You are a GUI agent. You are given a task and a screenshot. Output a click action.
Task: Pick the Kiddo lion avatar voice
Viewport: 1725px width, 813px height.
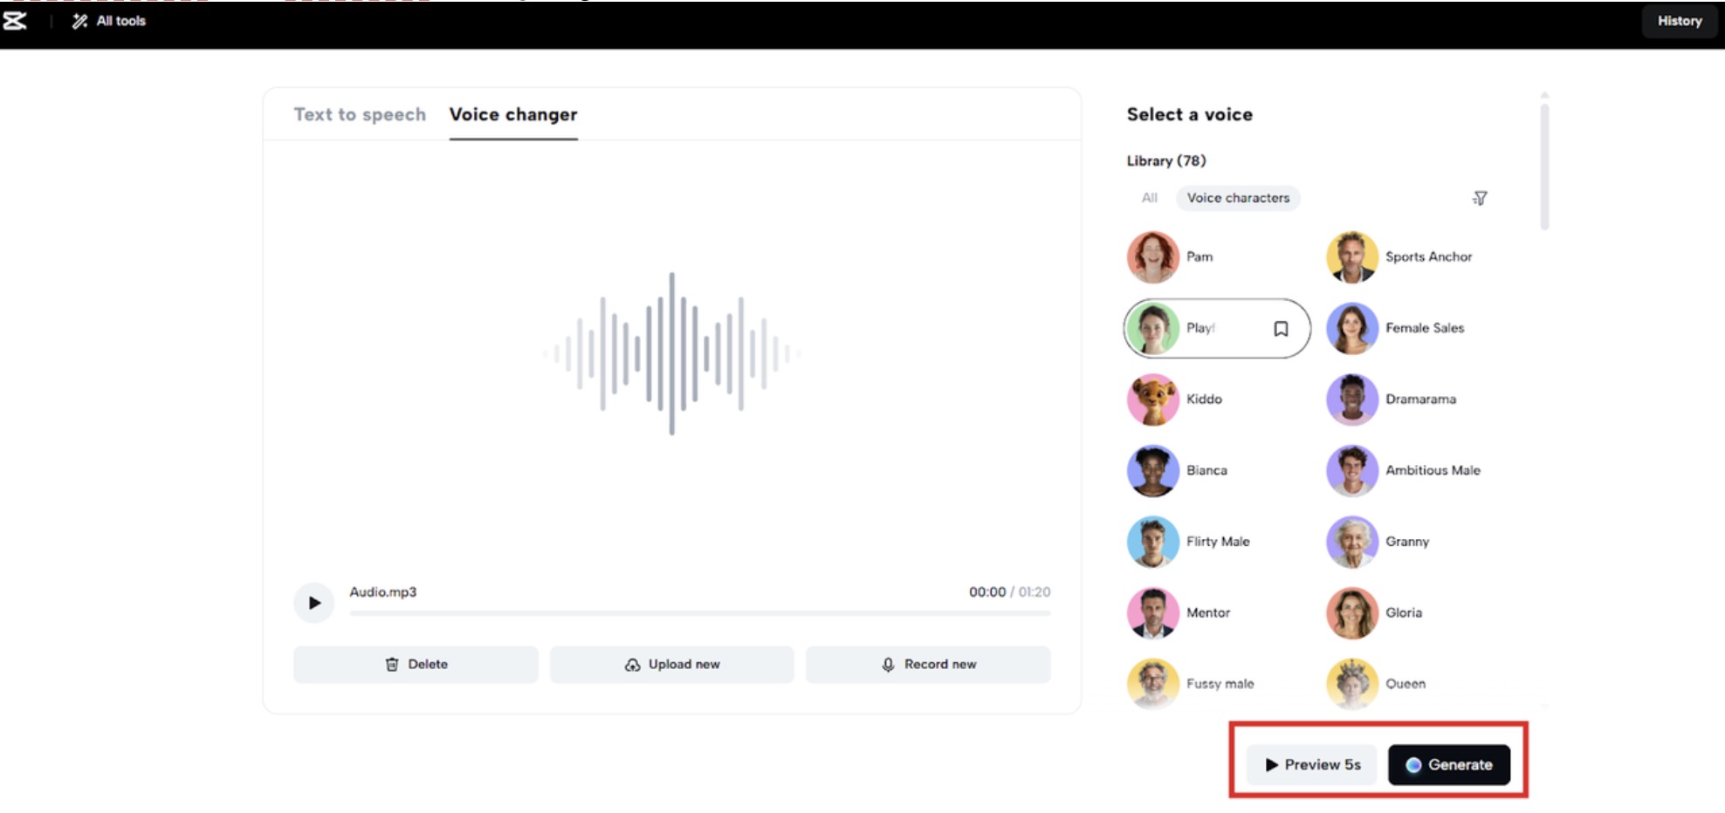tap(1152, 400)
